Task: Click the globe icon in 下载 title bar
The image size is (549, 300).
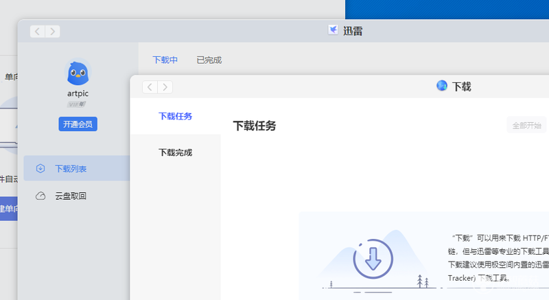Action: 442,85
